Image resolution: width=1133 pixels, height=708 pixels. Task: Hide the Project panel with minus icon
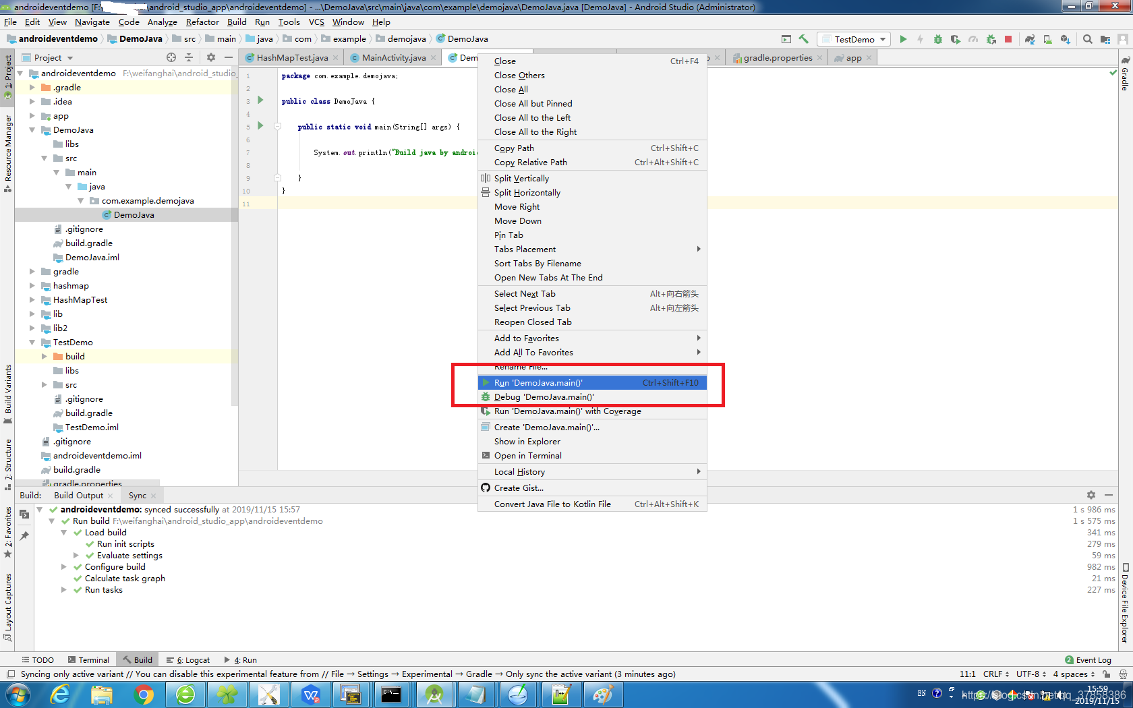click(x=229, y=58)
